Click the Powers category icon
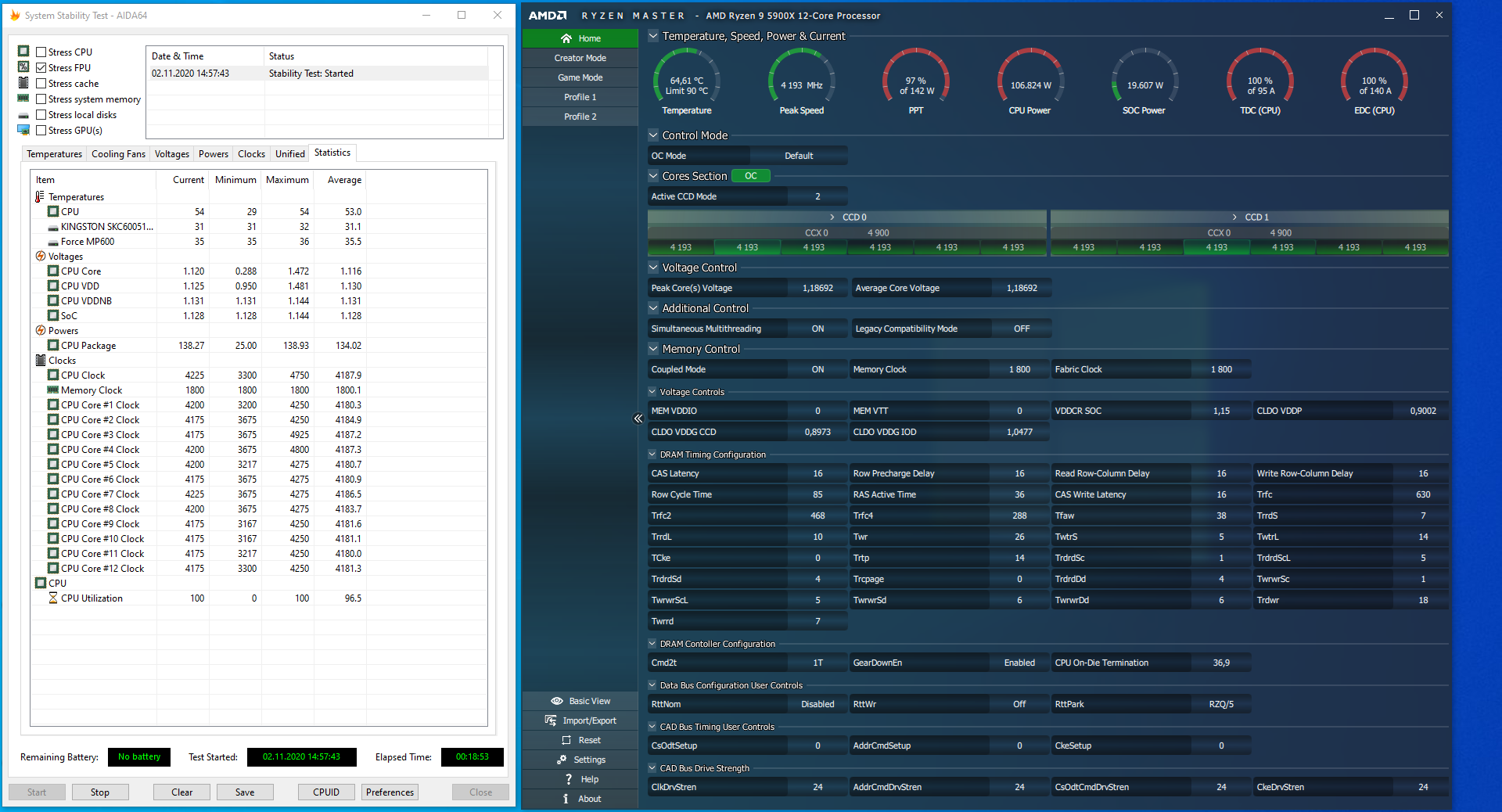Screen dimensions: 1502x812 40,331
